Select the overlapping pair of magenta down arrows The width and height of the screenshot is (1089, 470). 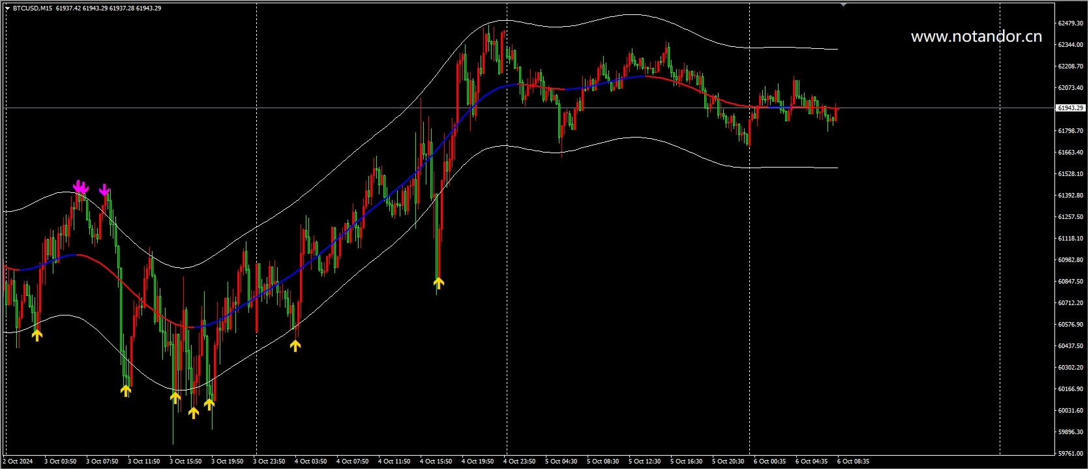tap(80, 187)
